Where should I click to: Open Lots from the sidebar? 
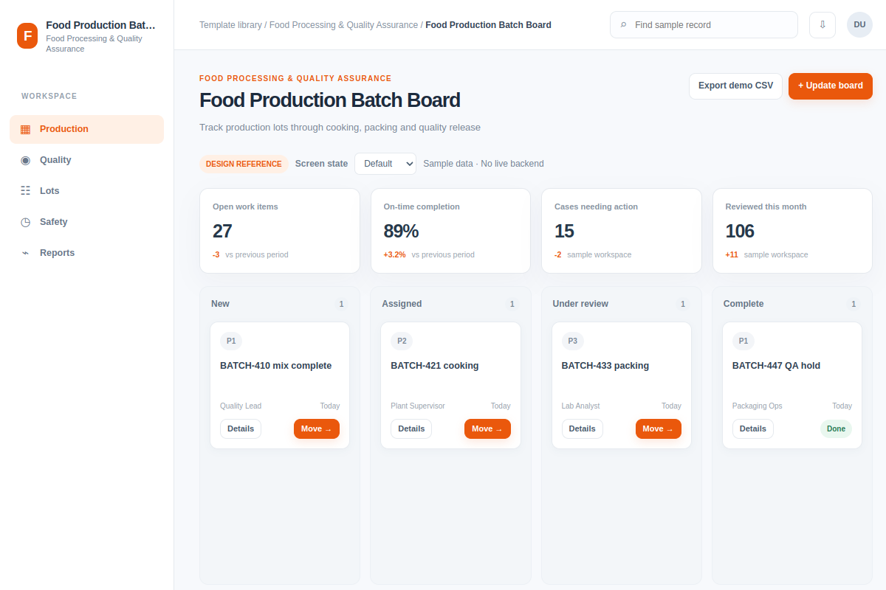[86, 191]
